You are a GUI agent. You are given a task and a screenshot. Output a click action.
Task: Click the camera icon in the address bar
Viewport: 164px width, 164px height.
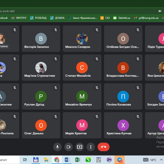tap(160, 11)
